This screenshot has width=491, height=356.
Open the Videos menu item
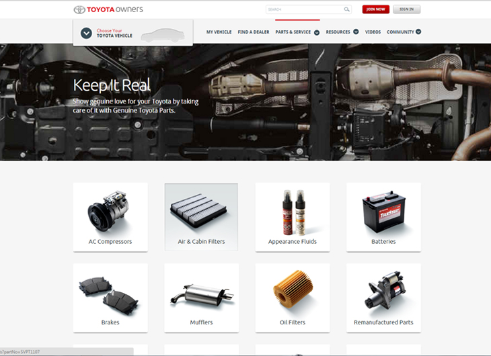click(373, 32)
